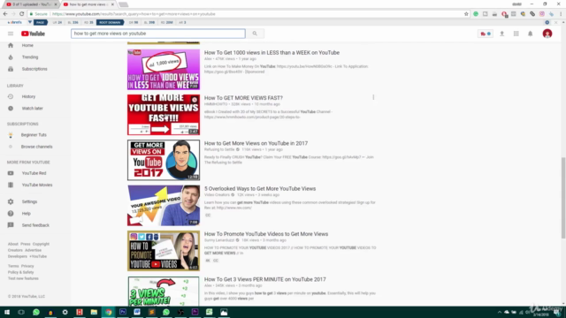Reload the page with refresh icon
The width and height of the screenshot is (566, 318).
21,14
